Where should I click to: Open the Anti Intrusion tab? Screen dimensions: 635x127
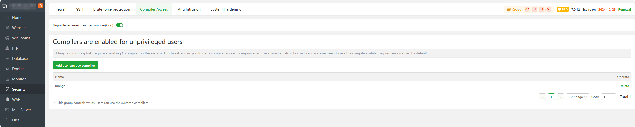coord(189,9)
